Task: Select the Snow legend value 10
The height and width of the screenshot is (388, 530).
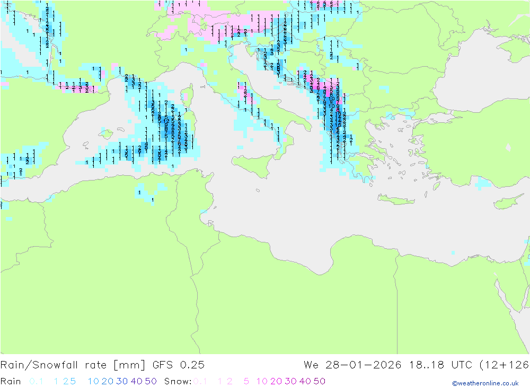Action: (x=262, y=381)
